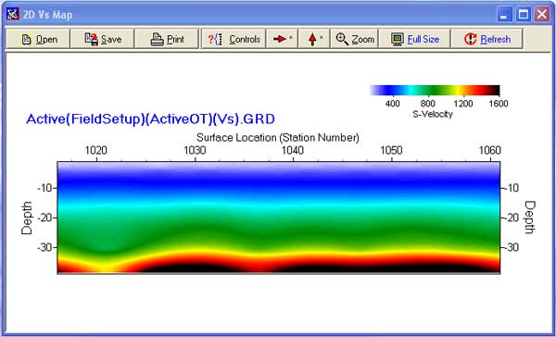
Task: Click the Refresh button
Action: point(486,39)
